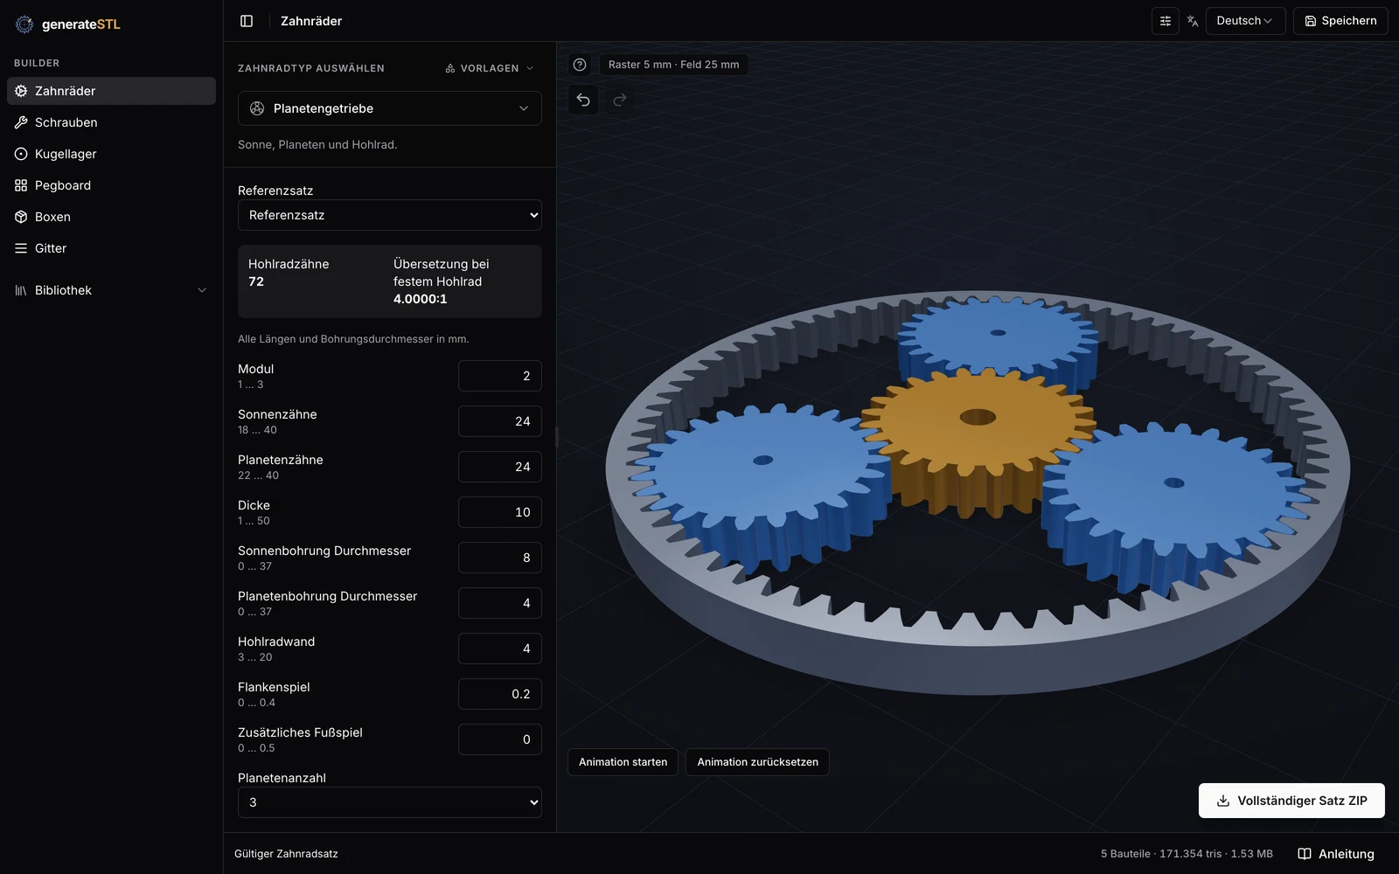This screenshot has height=874, width=1399.
Task: Download Vollständiger Satz ZIP
Action: [x=1291, y=801]
